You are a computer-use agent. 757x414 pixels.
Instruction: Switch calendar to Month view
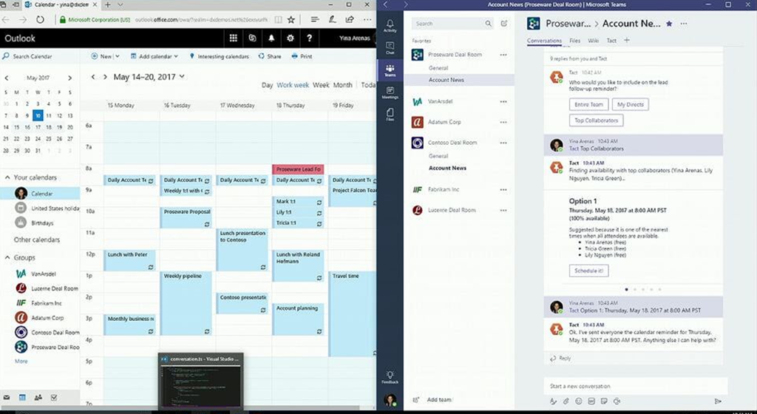click(342, 85)
